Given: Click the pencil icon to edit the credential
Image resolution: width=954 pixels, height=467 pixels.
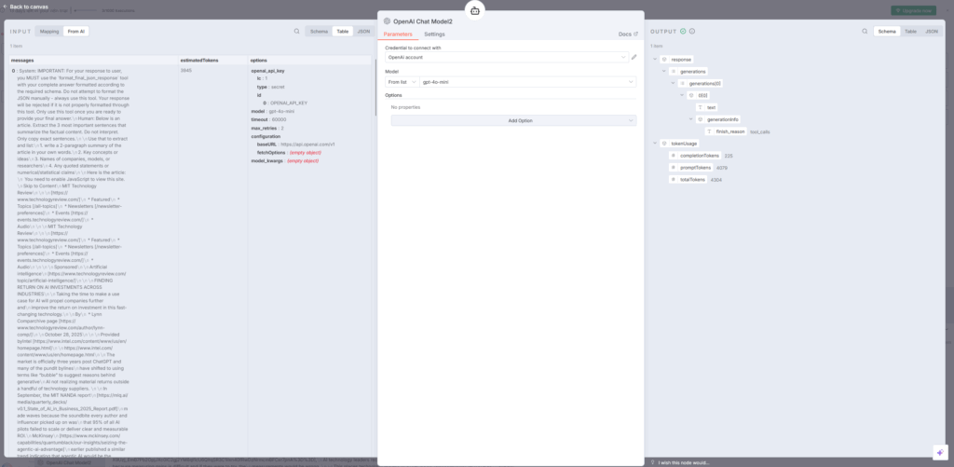Looking at the screenshot, I should point(634,57).
